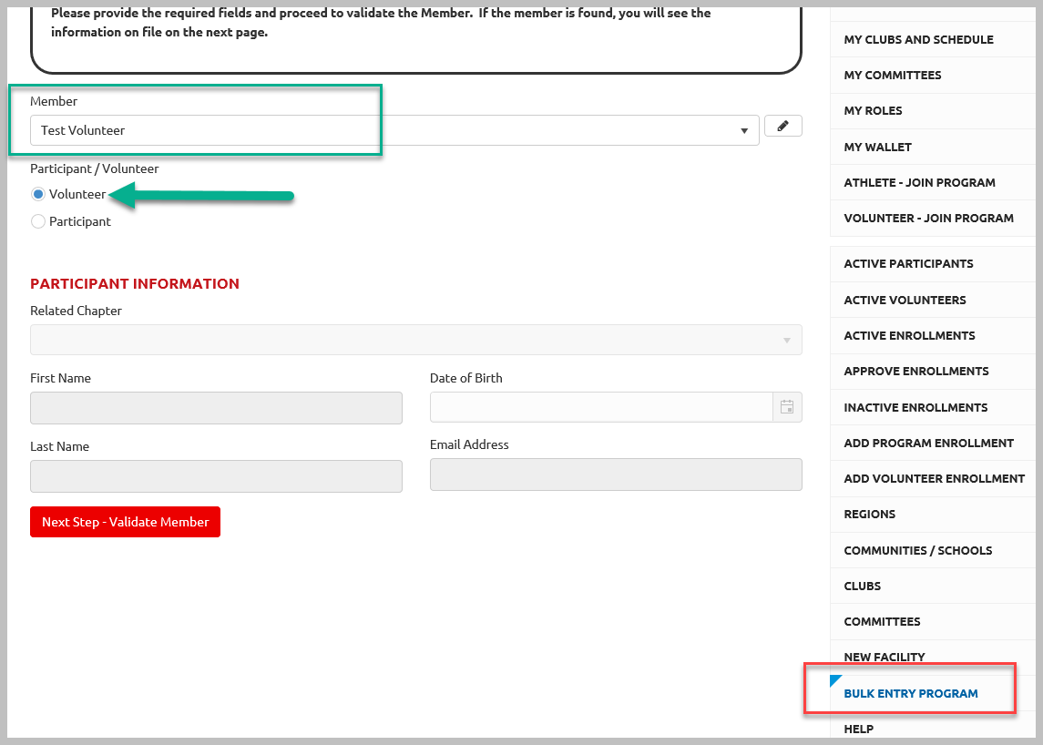Click the First Name input field
The image size is (1043, 745).
coord(216,408)
